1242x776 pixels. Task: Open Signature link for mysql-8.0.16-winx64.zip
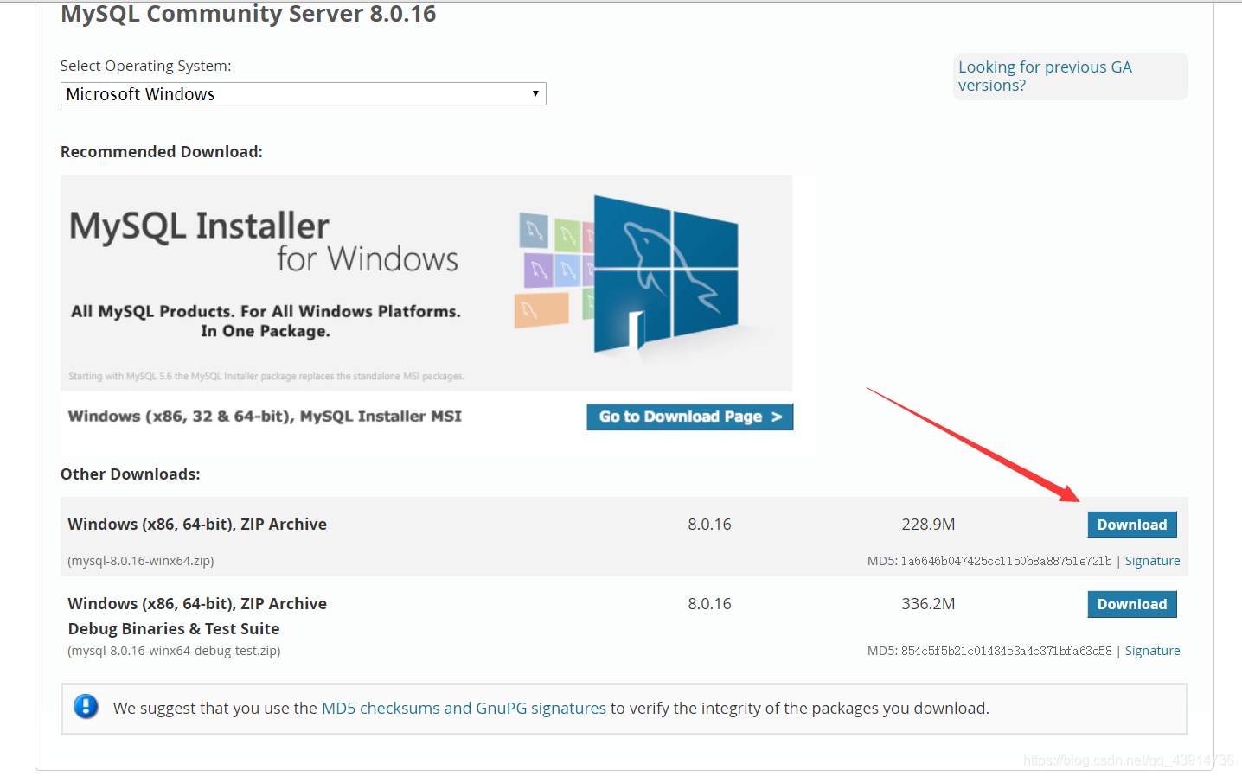(x=1152, y=561)
